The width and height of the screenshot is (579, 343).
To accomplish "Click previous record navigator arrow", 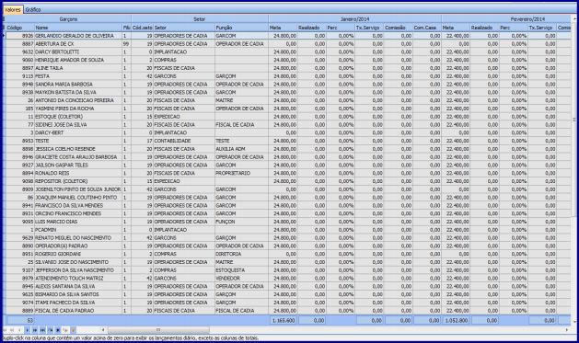I will pyautogui.click(x=19, y=330).
